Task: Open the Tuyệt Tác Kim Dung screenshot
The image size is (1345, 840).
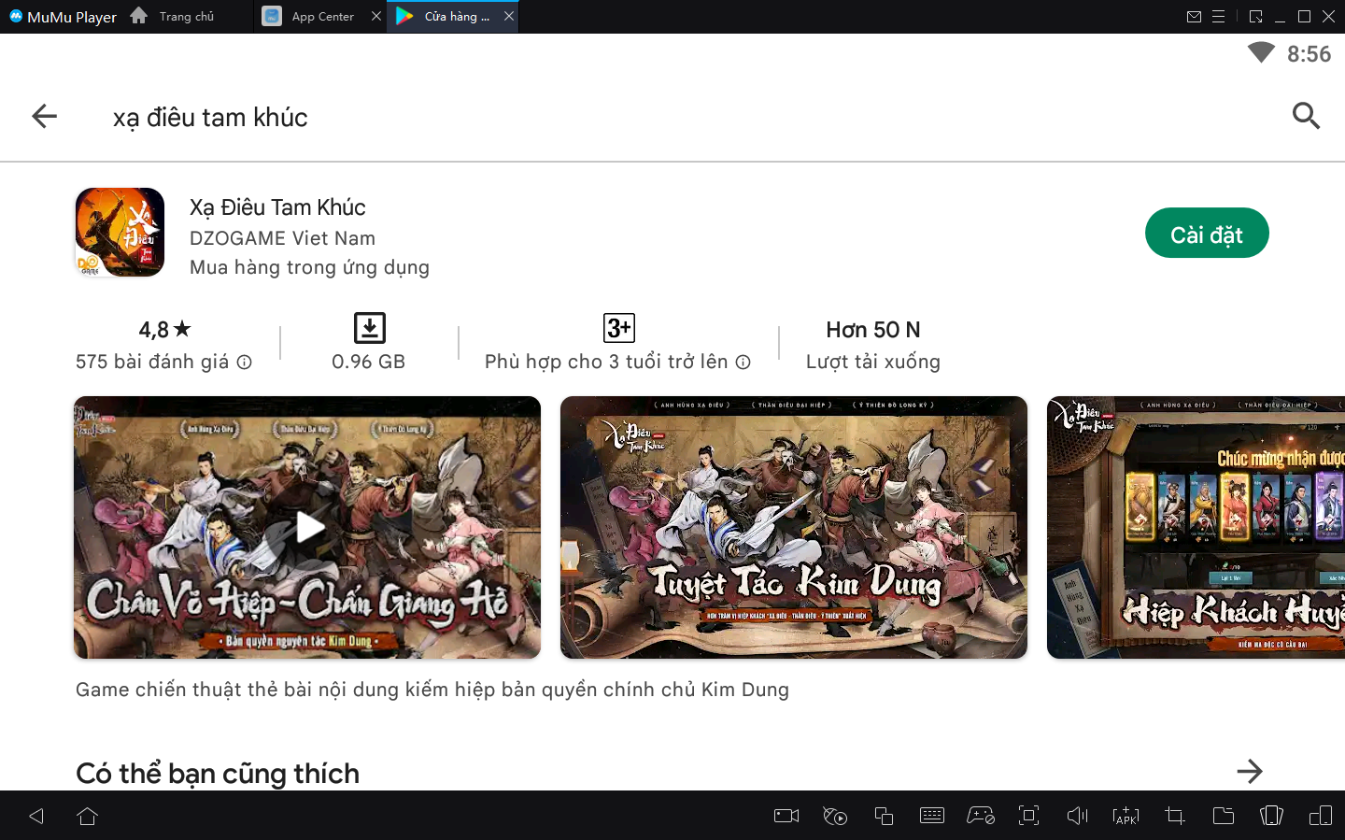Action: [793, 527]
